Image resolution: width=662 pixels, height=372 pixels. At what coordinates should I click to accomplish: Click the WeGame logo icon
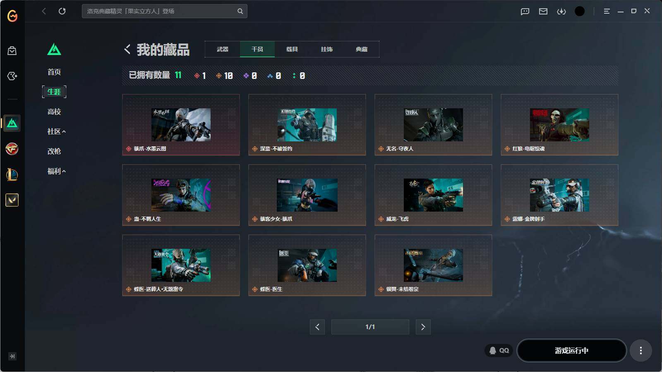point(12,16)
